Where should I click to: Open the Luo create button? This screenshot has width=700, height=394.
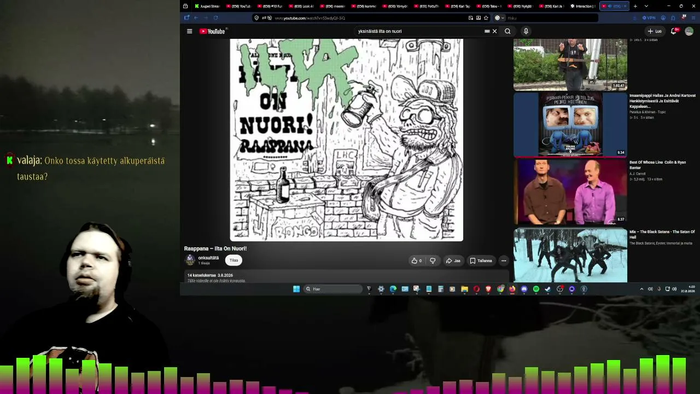coord(655,31)
